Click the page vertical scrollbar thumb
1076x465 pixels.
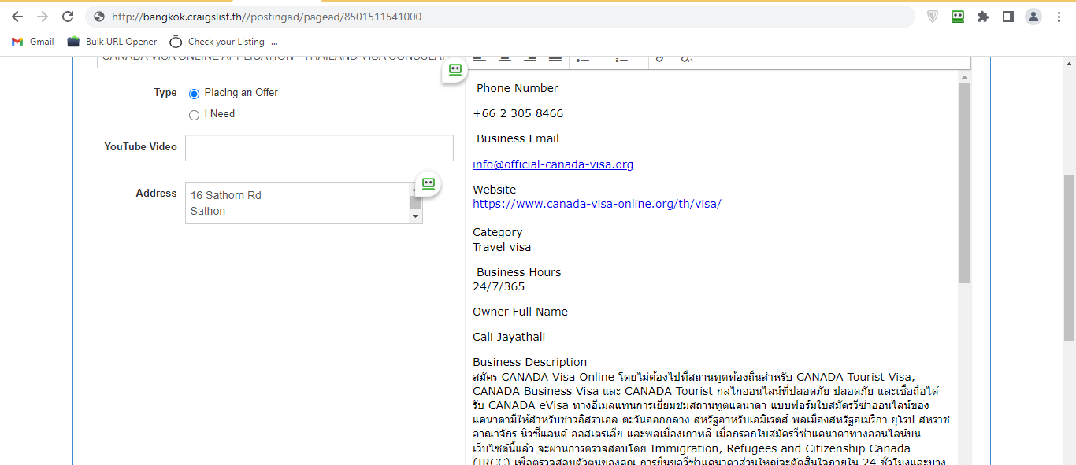point(1069,258)
